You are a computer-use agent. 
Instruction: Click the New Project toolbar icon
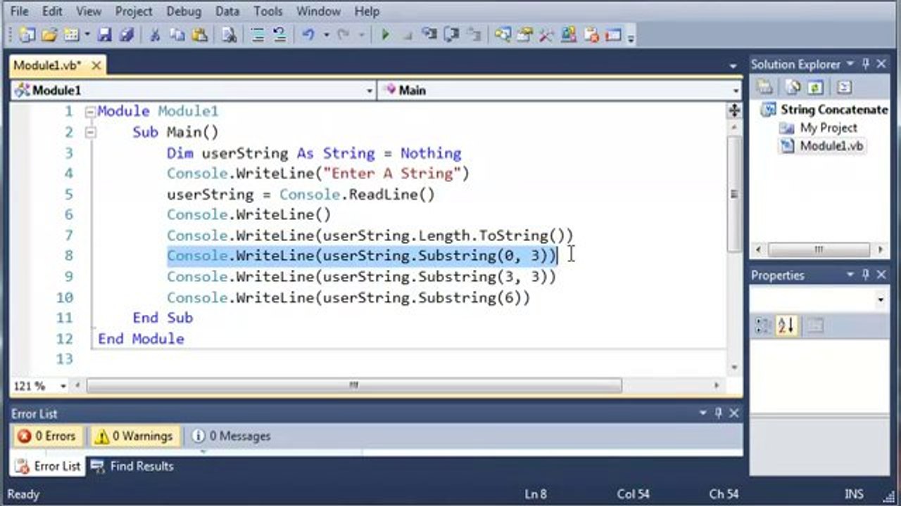click(x=27, y=35)
